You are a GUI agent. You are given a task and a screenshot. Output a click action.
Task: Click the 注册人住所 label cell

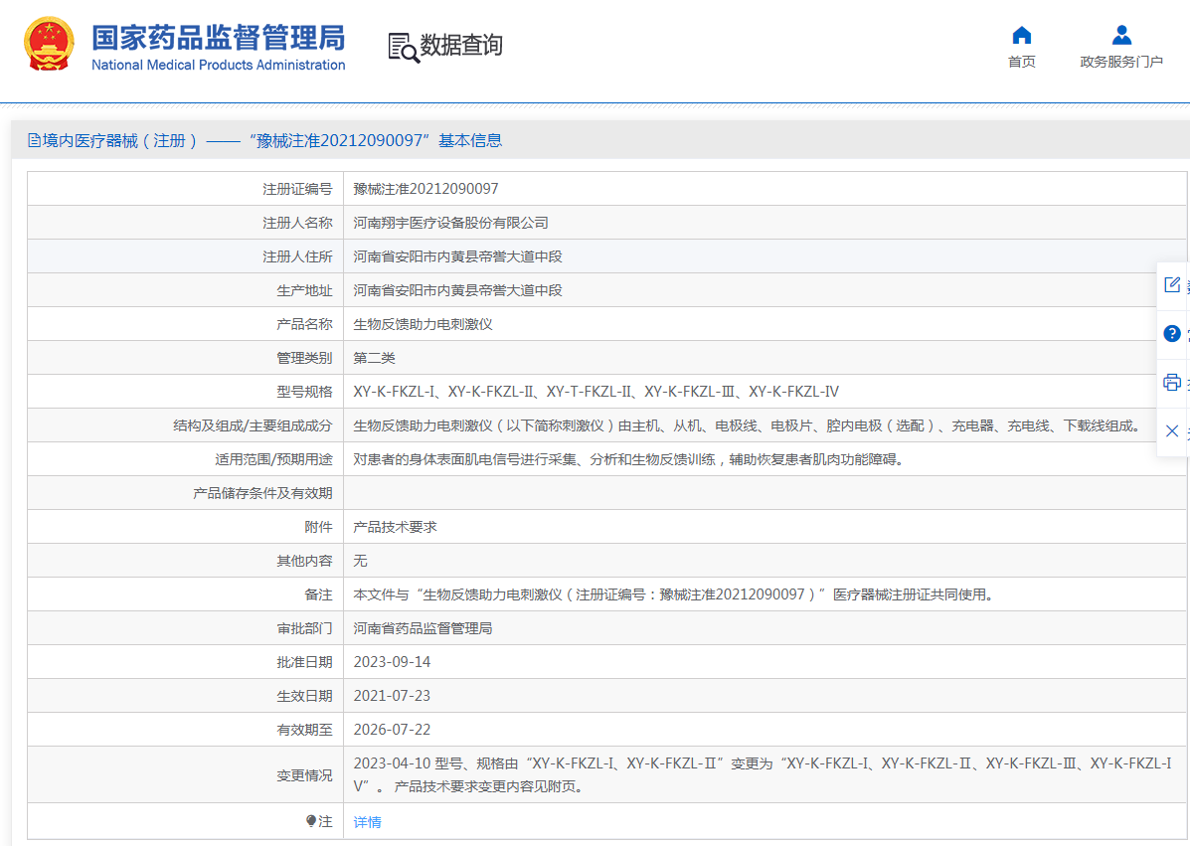186,256
